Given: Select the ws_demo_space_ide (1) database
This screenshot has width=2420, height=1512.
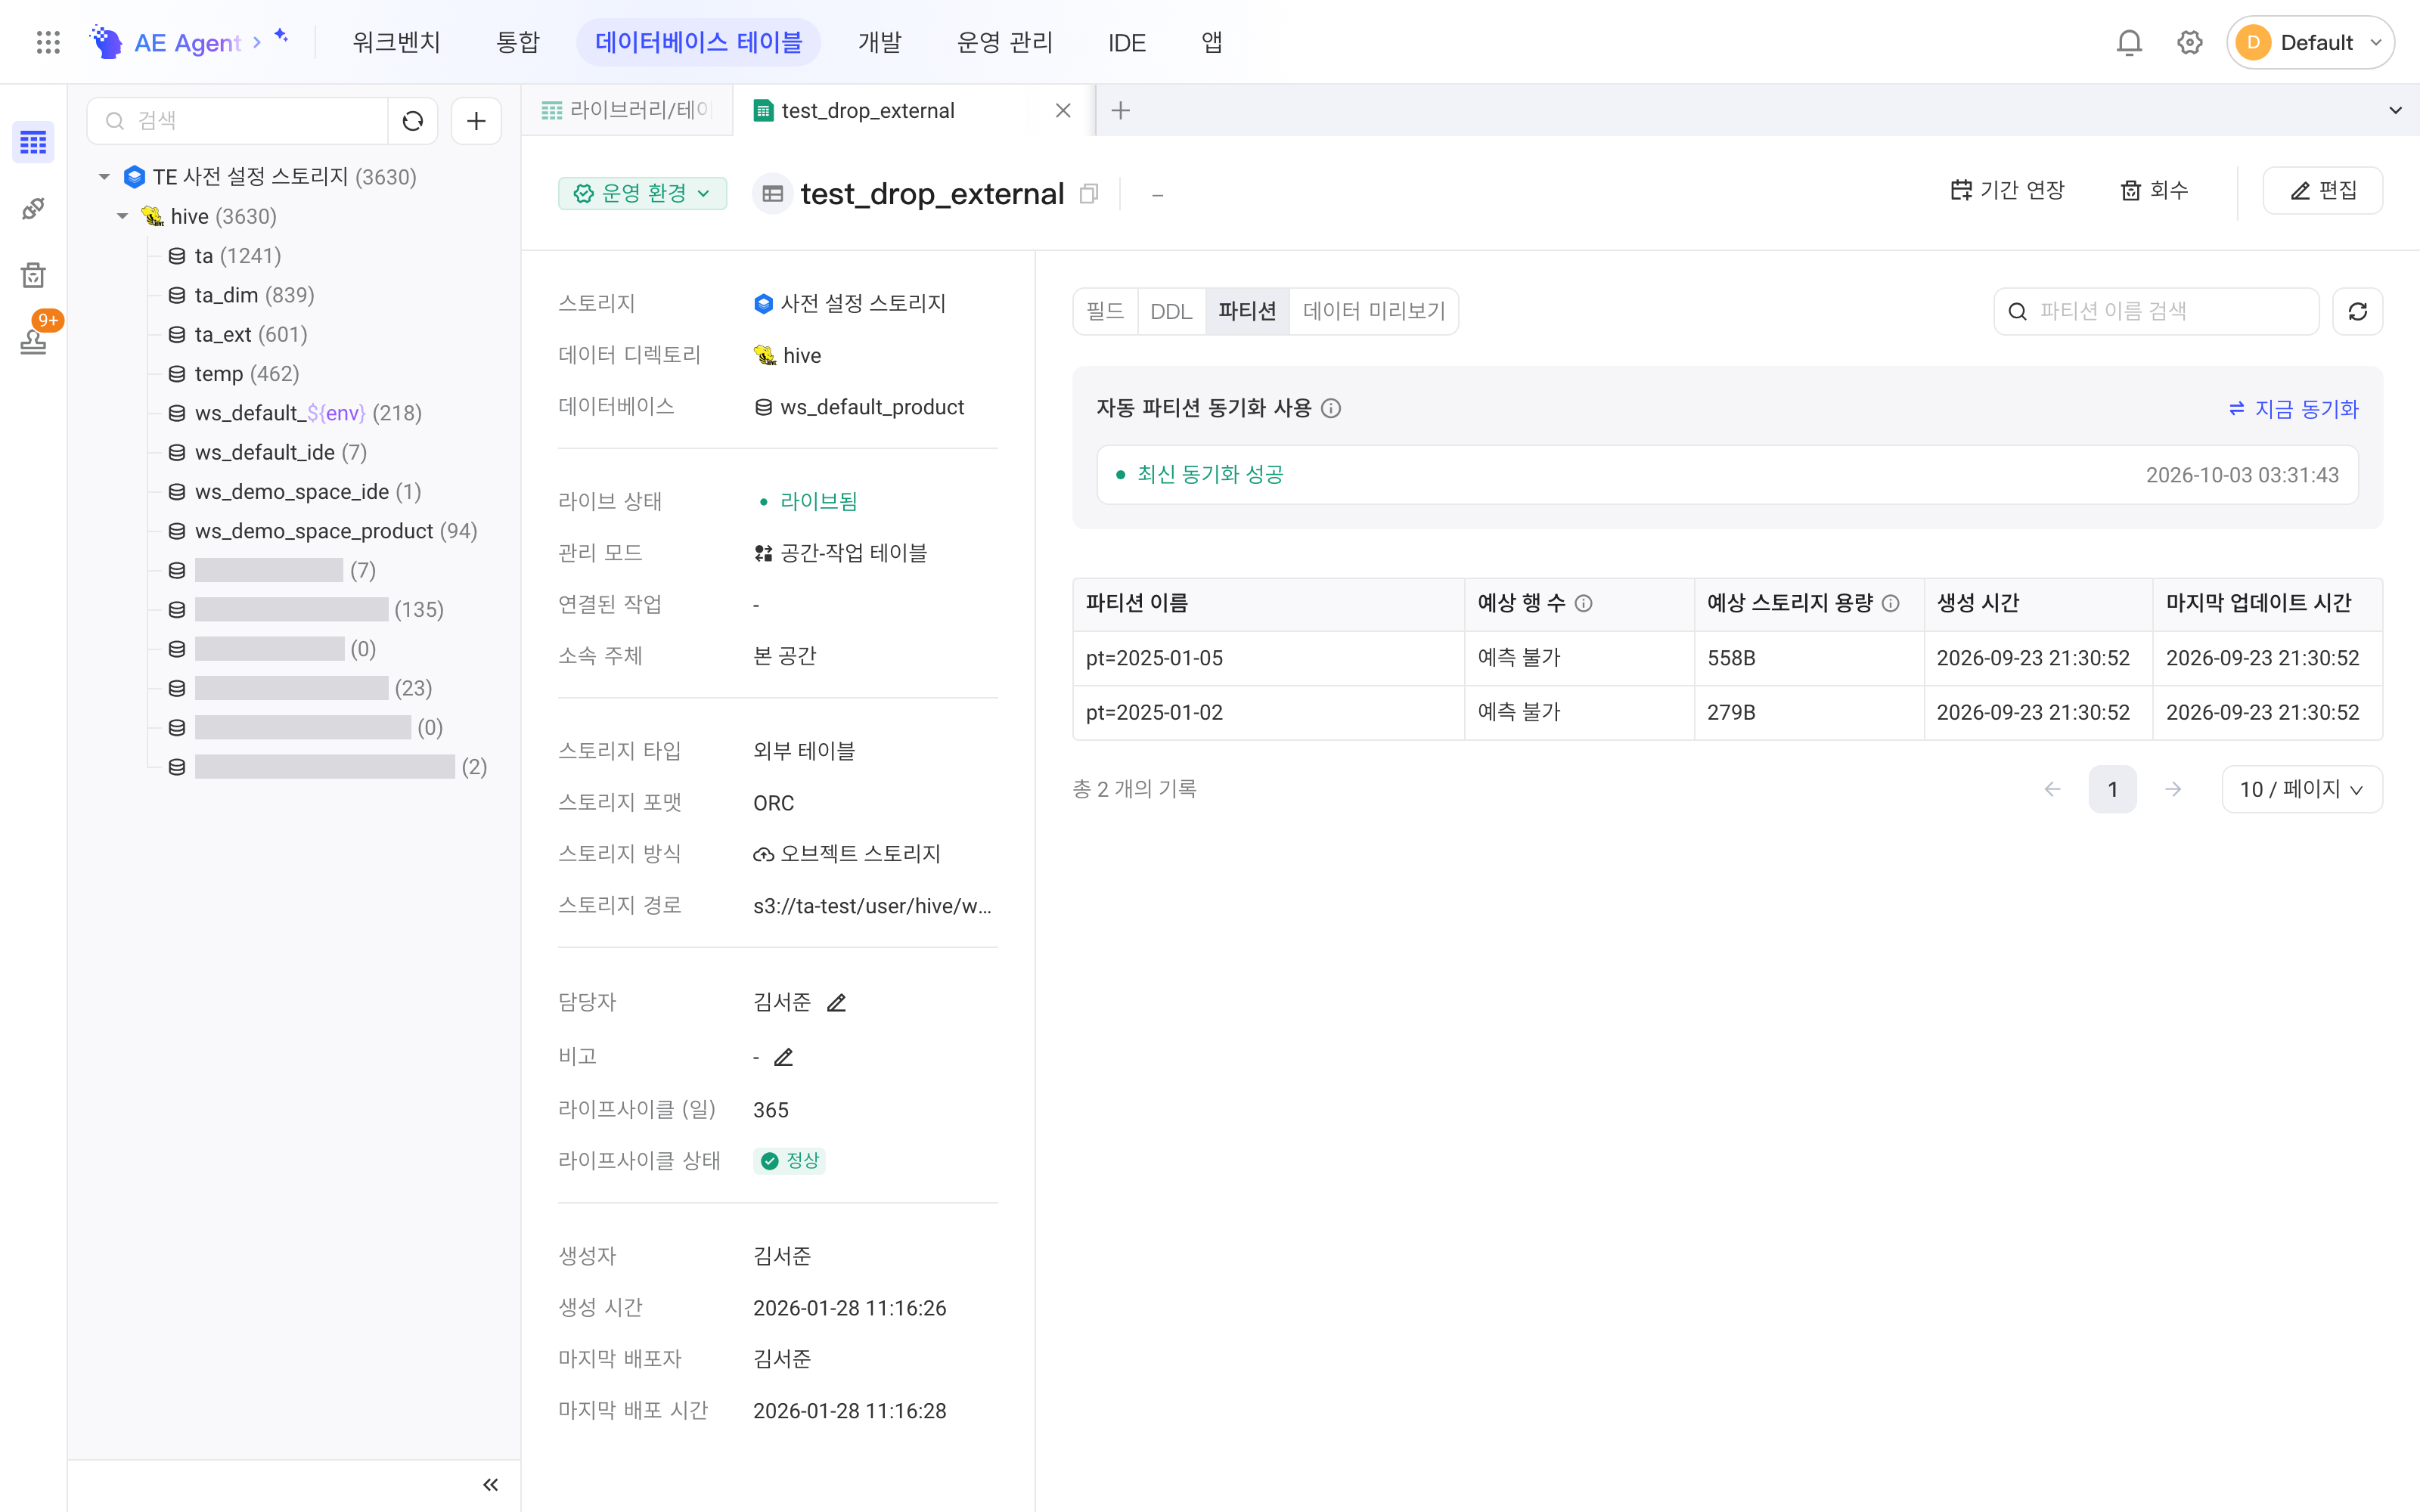Looking at the screenshot, I should [295, 491].
